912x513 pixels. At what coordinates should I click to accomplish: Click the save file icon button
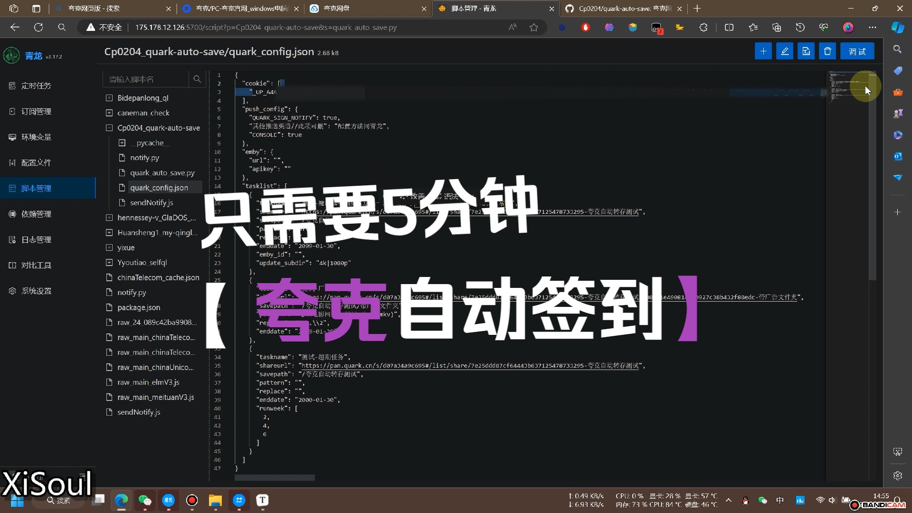tap(806, 51)
